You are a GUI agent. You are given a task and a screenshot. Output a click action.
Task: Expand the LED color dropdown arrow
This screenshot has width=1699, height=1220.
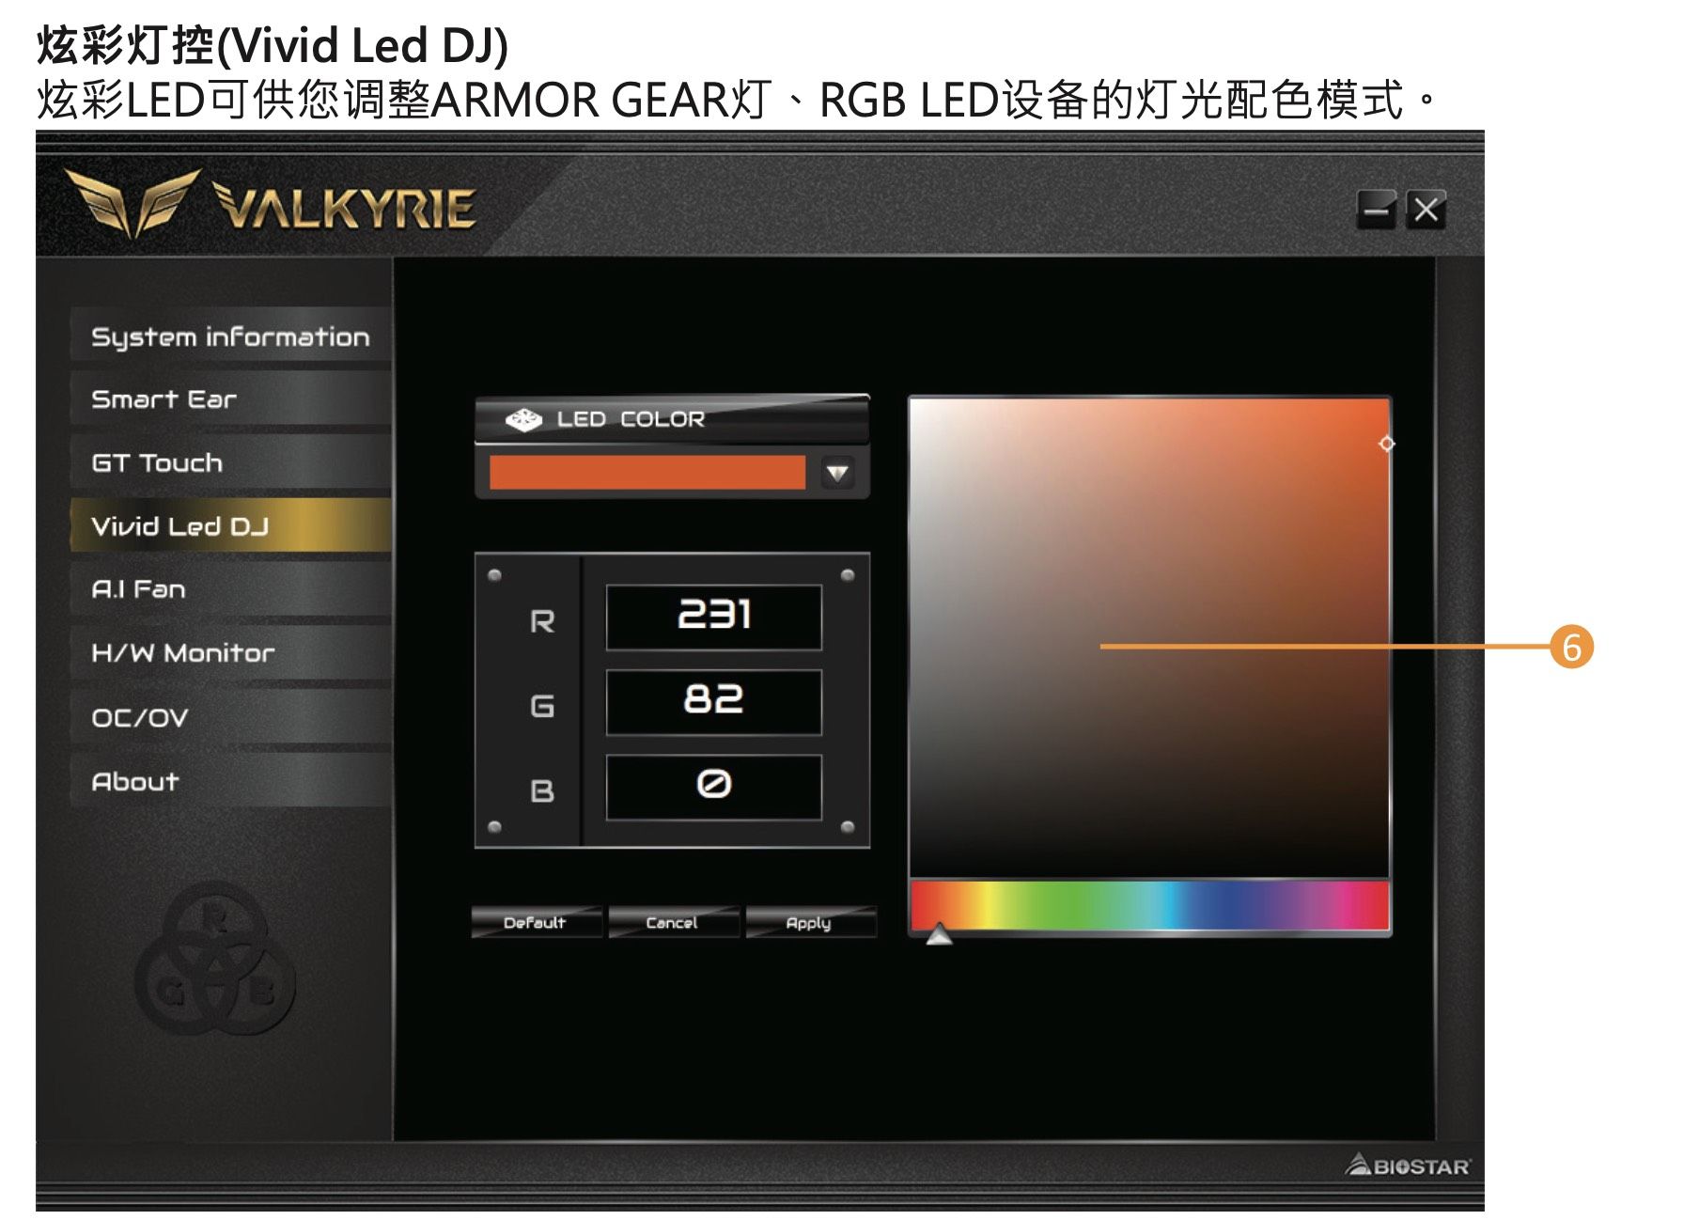[x=837, y=473]
